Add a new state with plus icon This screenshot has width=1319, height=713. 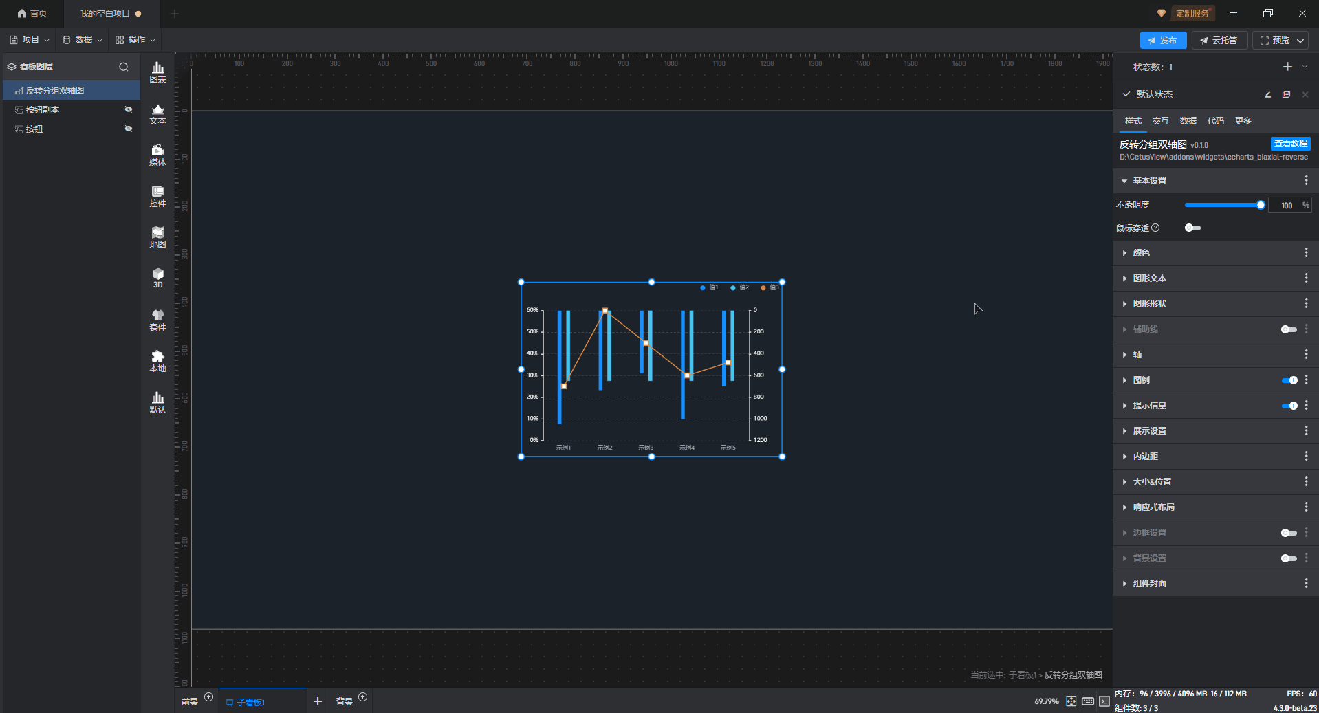coord(1287,67)
